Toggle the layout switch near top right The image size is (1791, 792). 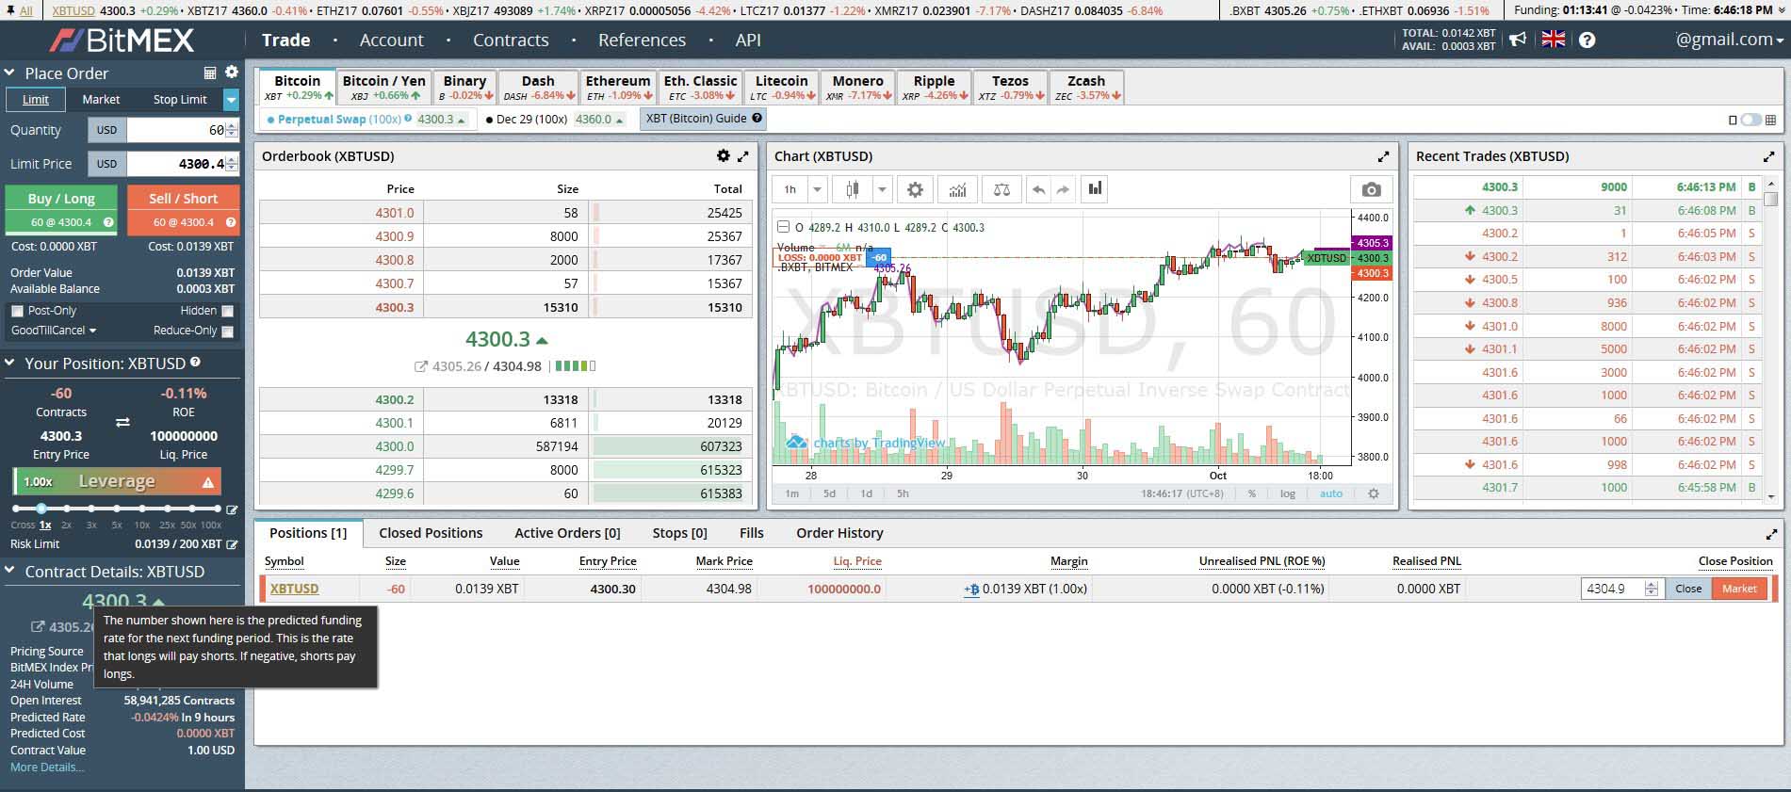click(1750, 120)
